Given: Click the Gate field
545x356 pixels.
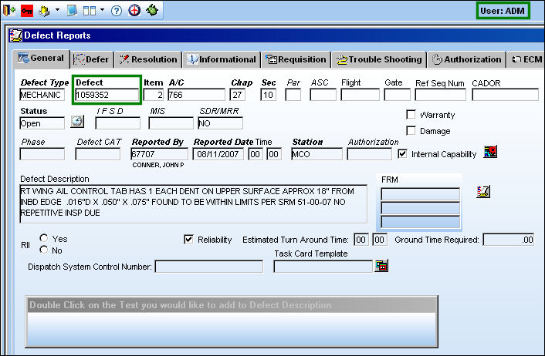Looking at the screenshot, I should pos(397,95).
